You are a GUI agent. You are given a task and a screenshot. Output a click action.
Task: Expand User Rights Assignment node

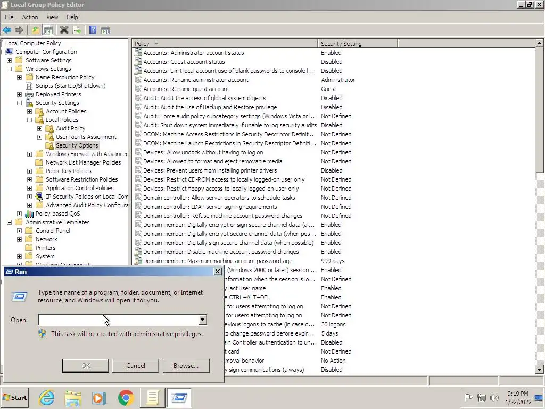[x=39, y=137]
